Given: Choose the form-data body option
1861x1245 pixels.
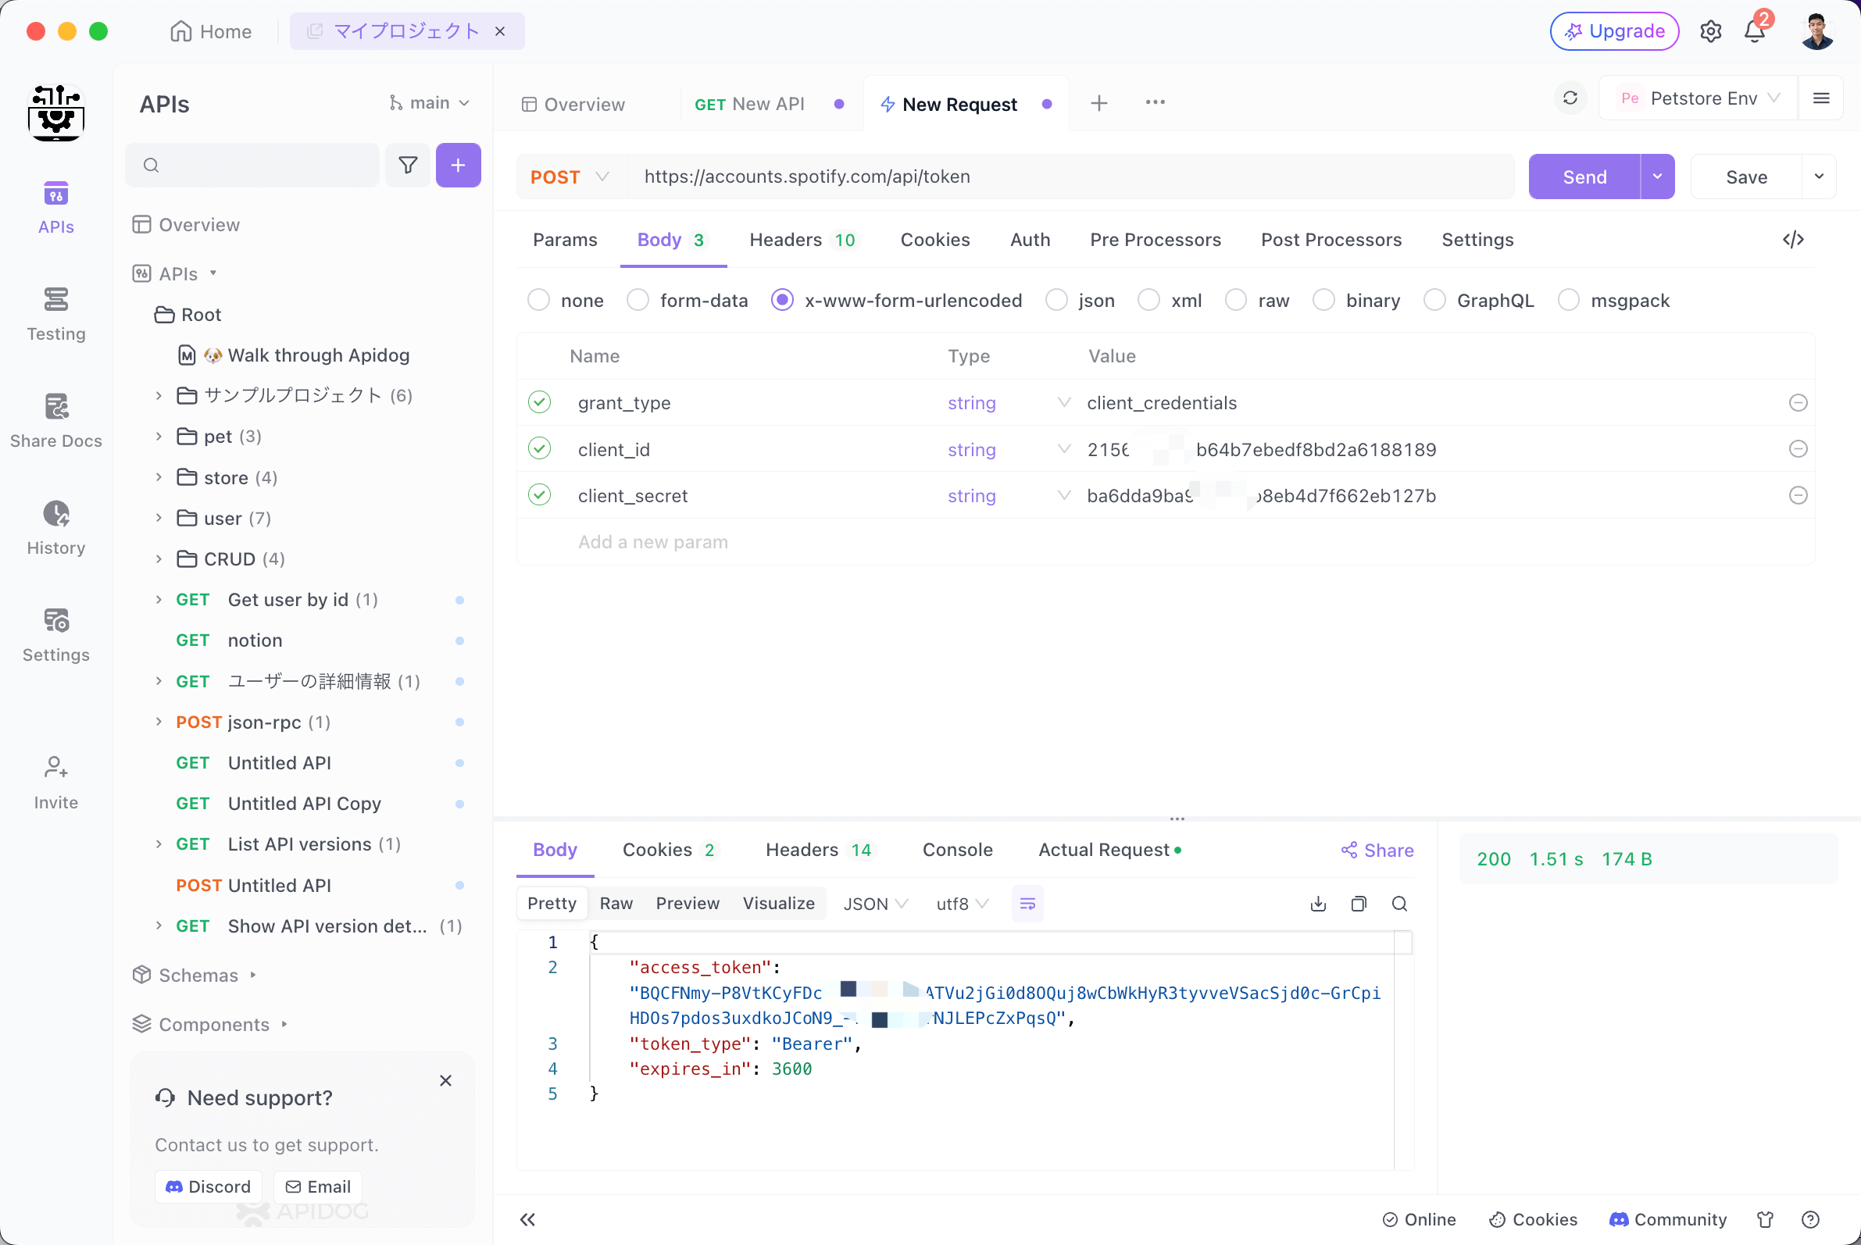Looking at the screenshot, I should point(638,300).
